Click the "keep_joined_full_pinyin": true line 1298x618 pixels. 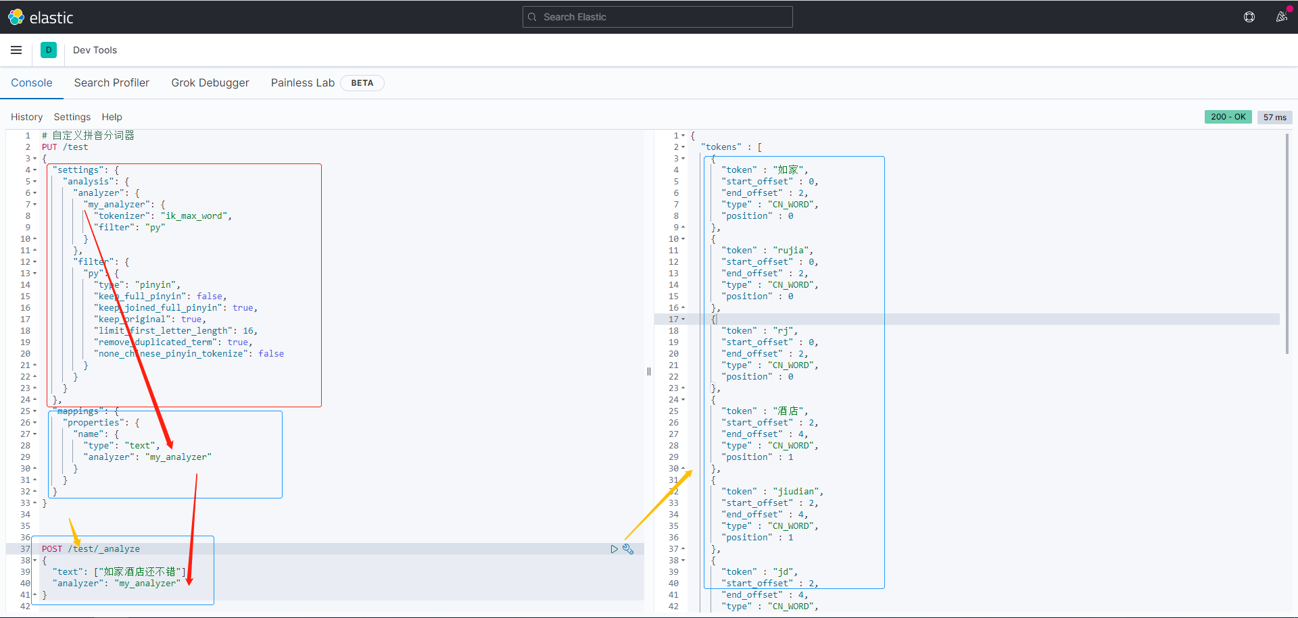pyautogui.click(x=176, y=308)
